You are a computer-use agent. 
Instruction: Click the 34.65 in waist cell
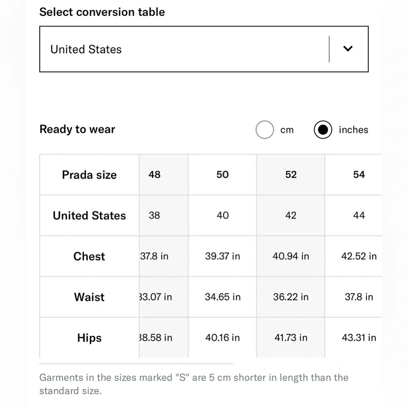tap(222, 297)
